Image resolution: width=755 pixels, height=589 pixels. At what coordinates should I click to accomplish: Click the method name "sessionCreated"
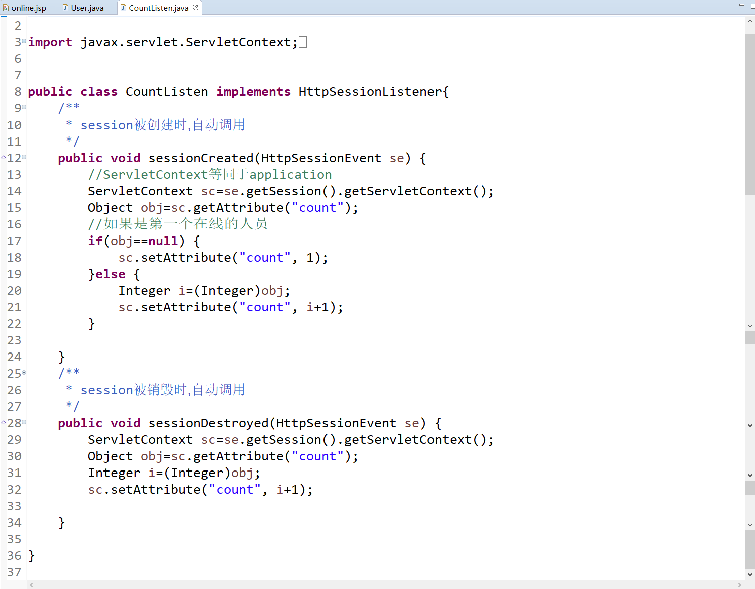[201, 158]
